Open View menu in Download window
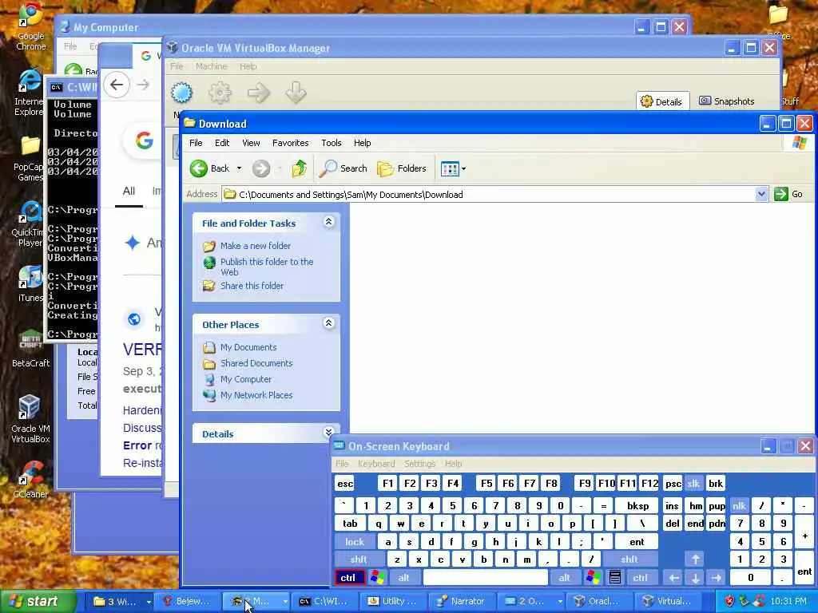Viewport: 818px width, 613px height. [x=251, y=143]
